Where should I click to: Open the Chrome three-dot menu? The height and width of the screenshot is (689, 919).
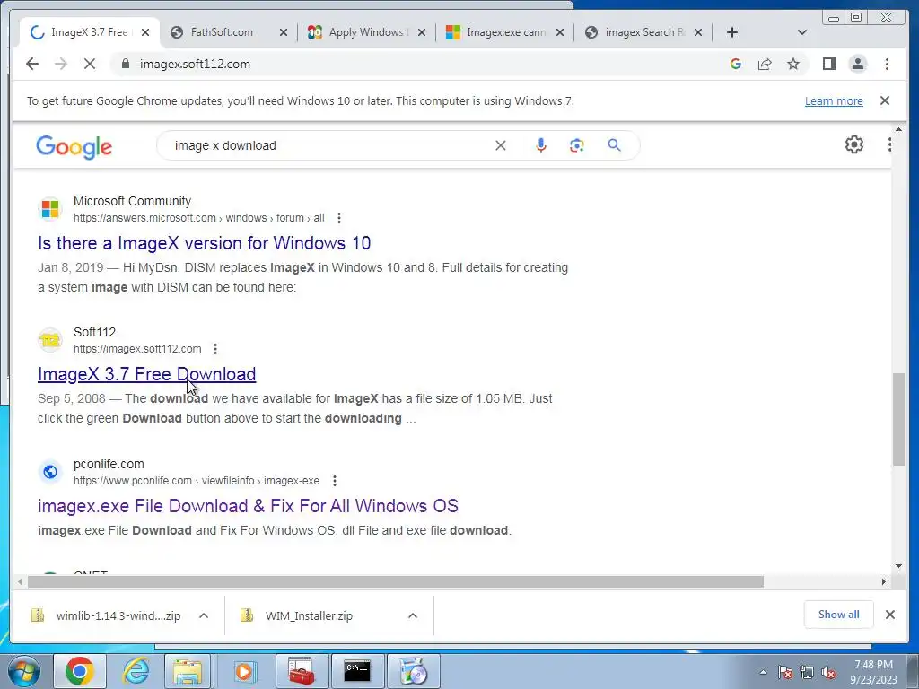click(x=887, y=64)
